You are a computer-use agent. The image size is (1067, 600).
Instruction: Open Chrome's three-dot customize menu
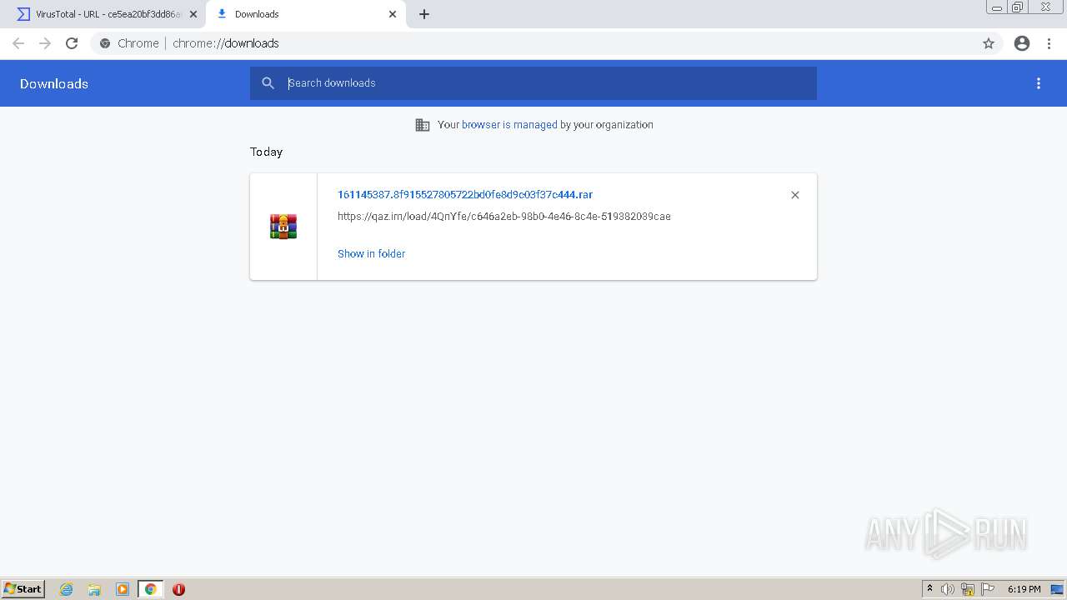click(x=1049, y=43)
